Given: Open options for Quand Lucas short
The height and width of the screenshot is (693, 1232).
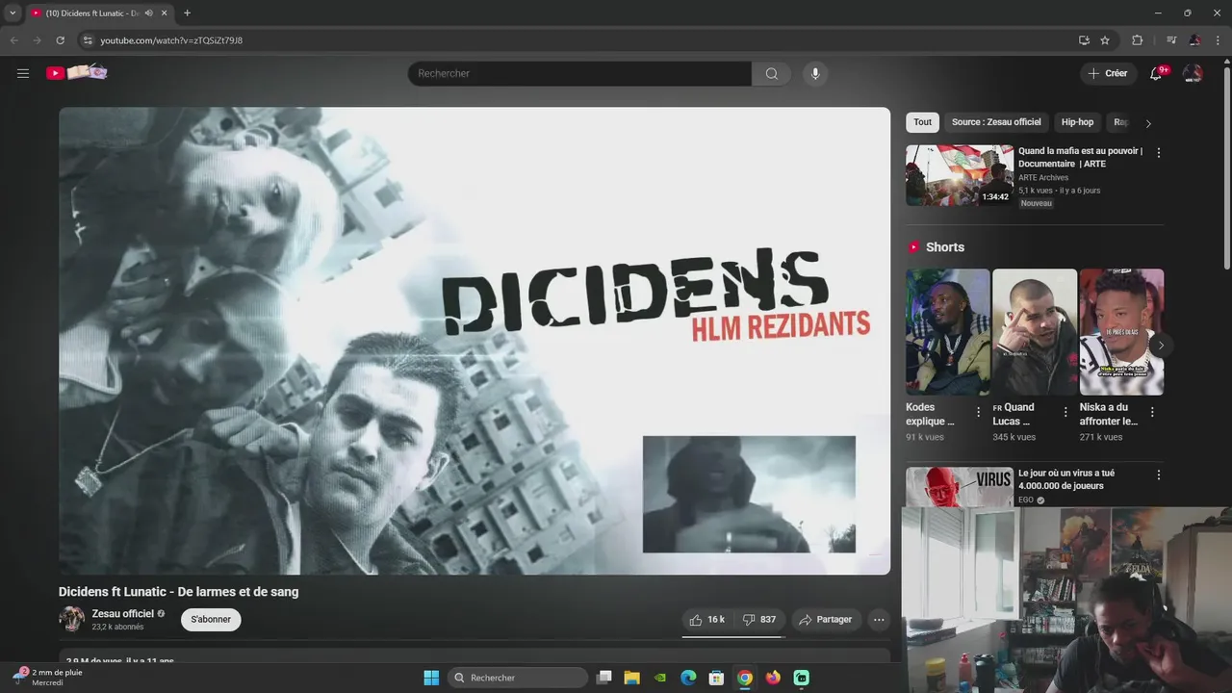Looking at the screenshot, I should tap(1065, 412).
